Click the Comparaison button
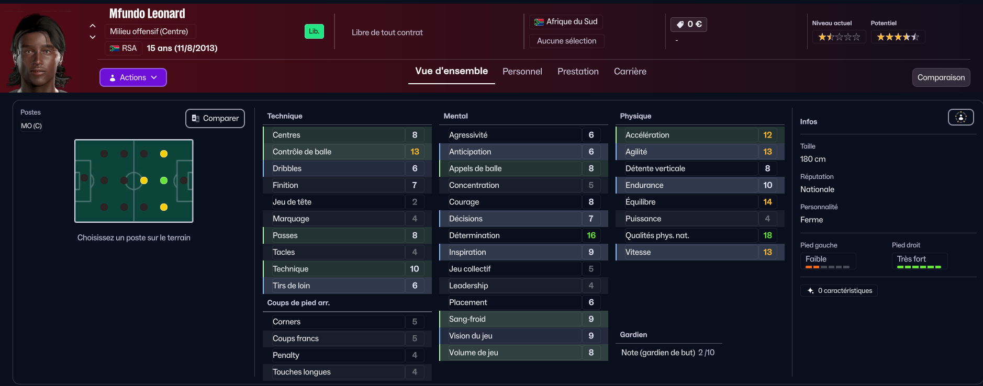983x386 pixels. tap(941, 77)
